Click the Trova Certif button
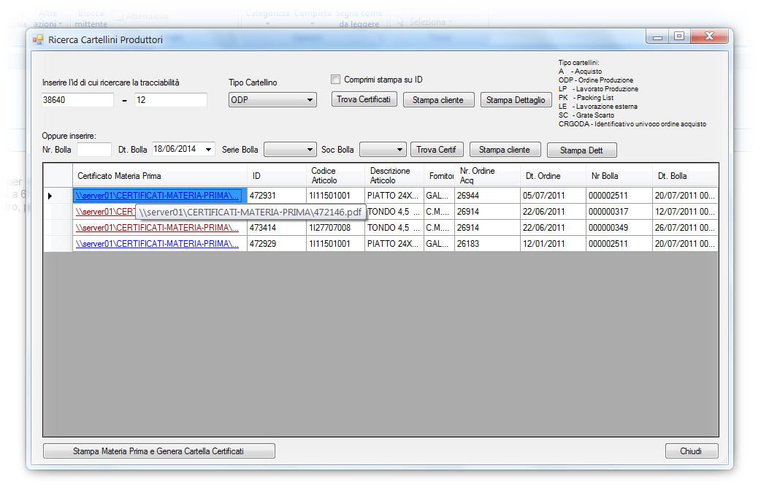The width and height of the screenshot is (761, 498). [x=436, y=150]
